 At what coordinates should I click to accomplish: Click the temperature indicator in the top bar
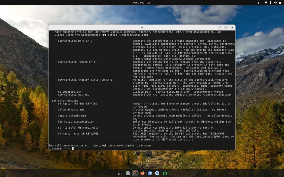257,3
